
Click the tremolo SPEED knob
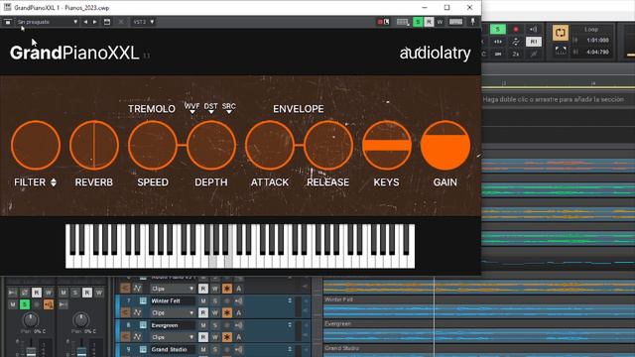tap(153, 146)
